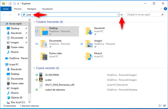Click the cloud status icon beside Imagini tile
Image resolution: width=168 pixels, height=109 pixels.
82,44
